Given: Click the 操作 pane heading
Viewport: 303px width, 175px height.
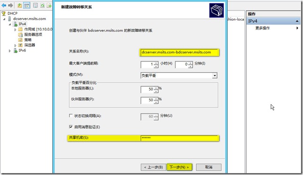Looking at the screenshot, I should (x=252, y=14).
